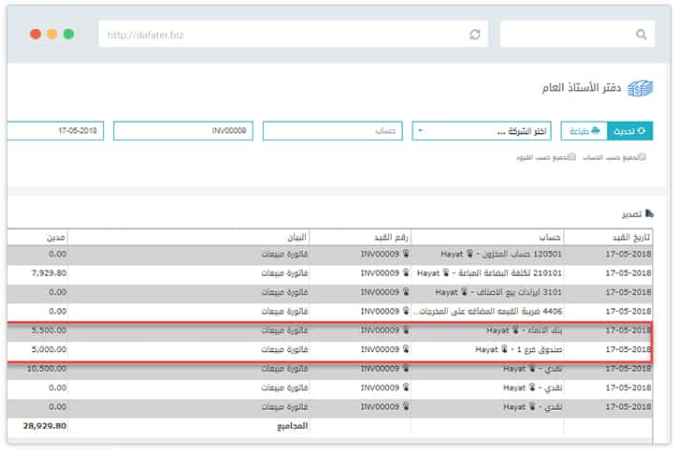678x454 pixels.
Task: Enable group by account checkbox
Action: pos(641,157)
